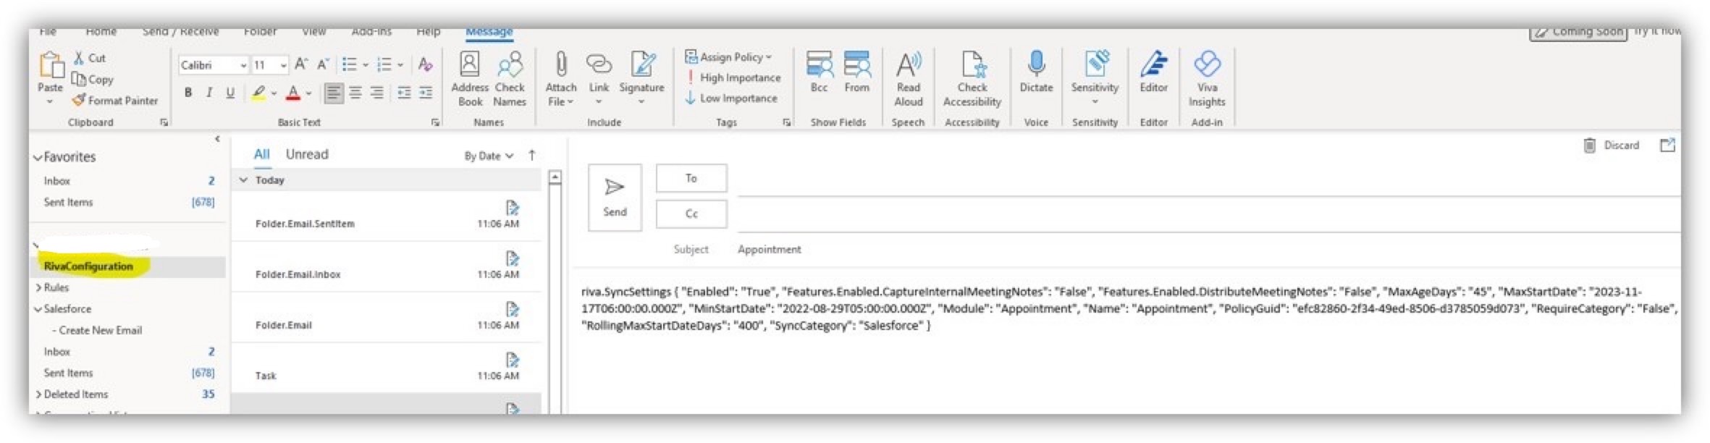Click Check Names icon
The width and height of the screenshot is (1710, 443).
click(510, 78)
